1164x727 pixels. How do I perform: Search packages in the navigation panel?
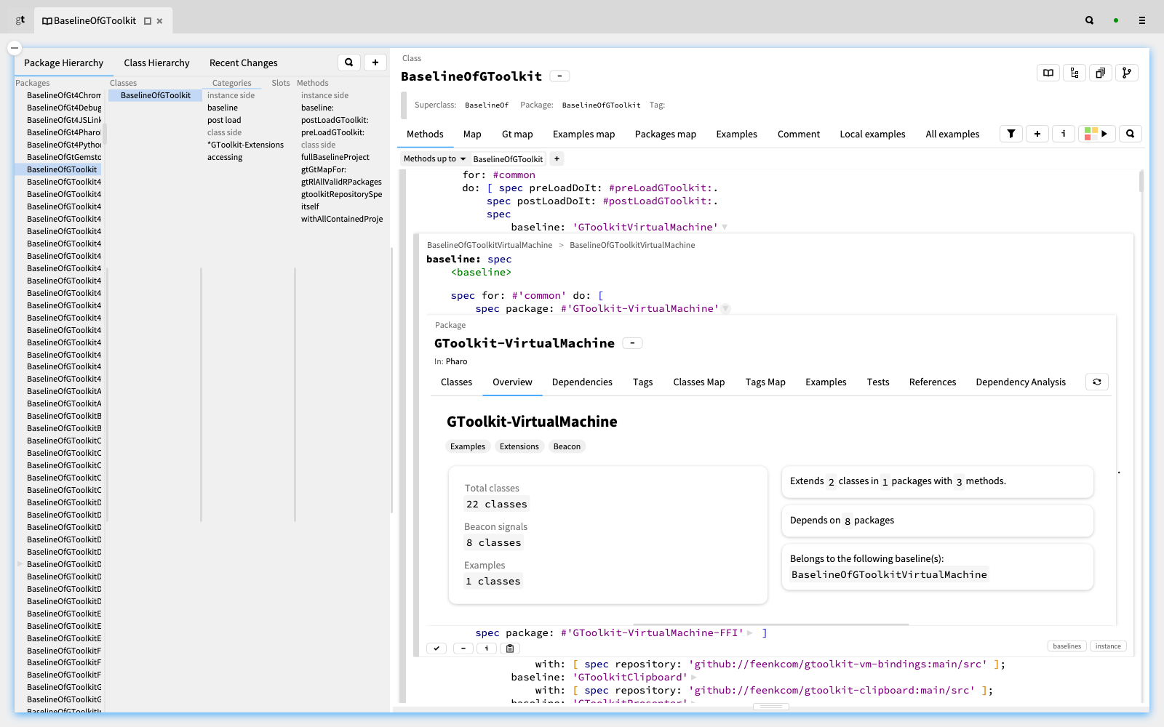point(349,63)
